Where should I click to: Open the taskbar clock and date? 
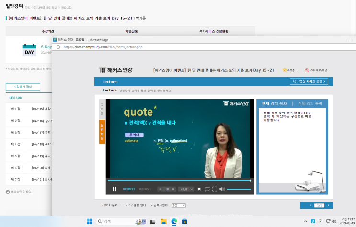347,221
